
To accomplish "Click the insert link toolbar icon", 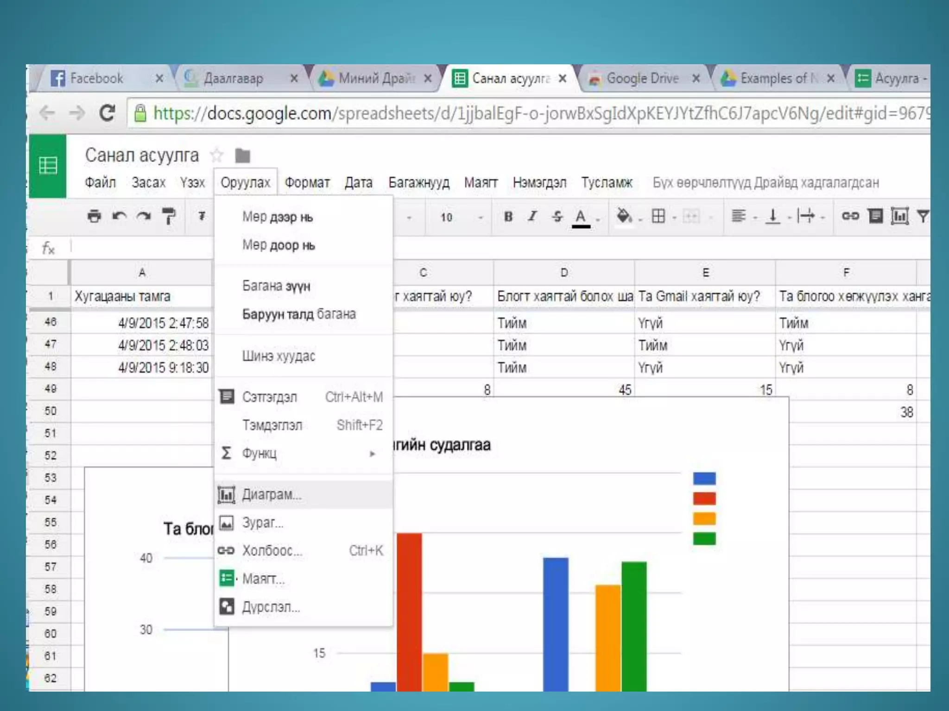I will pyautogui.click(x=850, y=216).
